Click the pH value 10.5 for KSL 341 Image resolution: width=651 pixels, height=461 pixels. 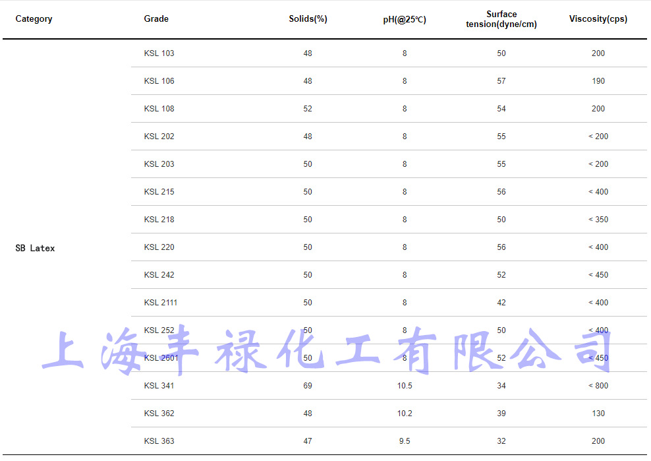pyautogui.click(x=405, y=386)
